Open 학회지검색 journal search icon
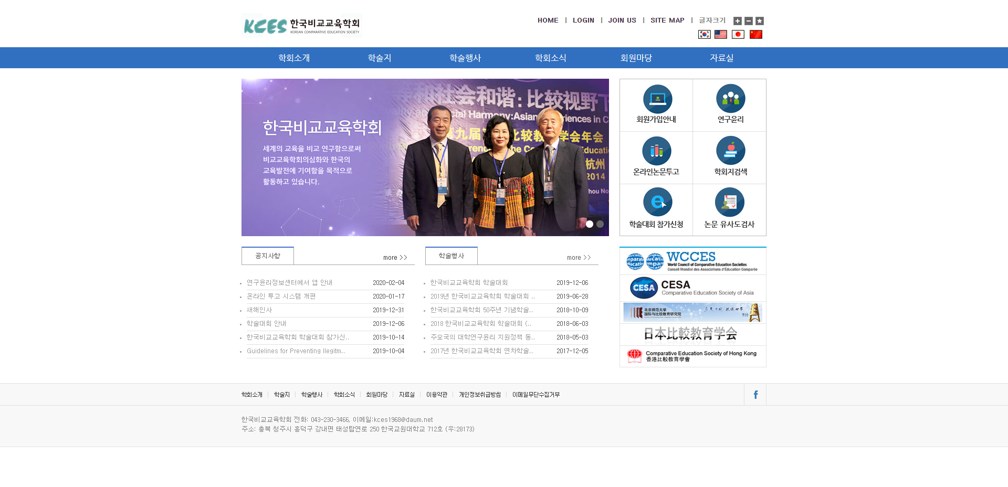This screenshot has height=487, width=1008. (730, 157)
